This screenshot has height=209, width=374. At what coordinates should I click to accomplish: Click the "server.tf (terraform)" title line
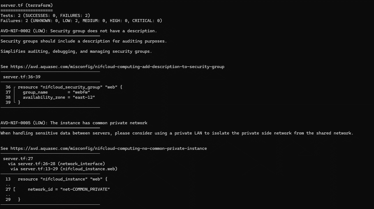tap(27, 5)
